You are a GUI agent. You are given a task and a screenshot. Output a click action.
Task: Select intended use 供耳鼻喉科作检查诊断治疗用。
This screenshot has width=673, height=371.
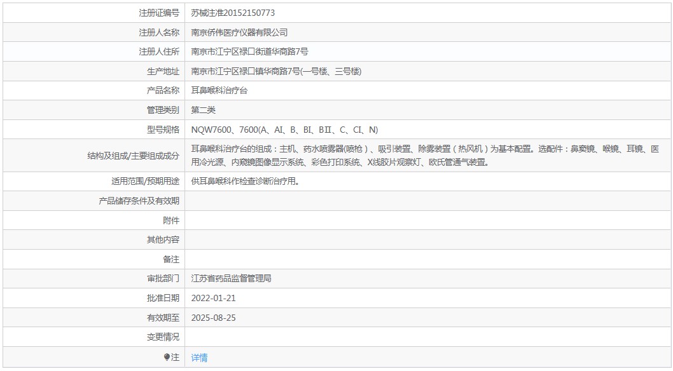(245, 181)
